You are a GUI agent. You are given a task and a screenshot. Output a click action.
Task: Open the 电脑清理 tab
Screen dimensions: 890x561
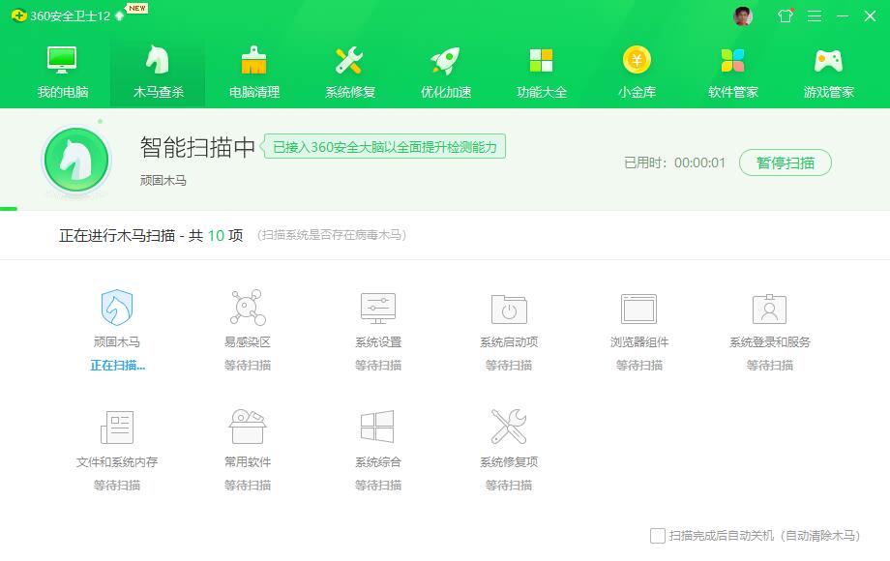(x=254, y=73)
